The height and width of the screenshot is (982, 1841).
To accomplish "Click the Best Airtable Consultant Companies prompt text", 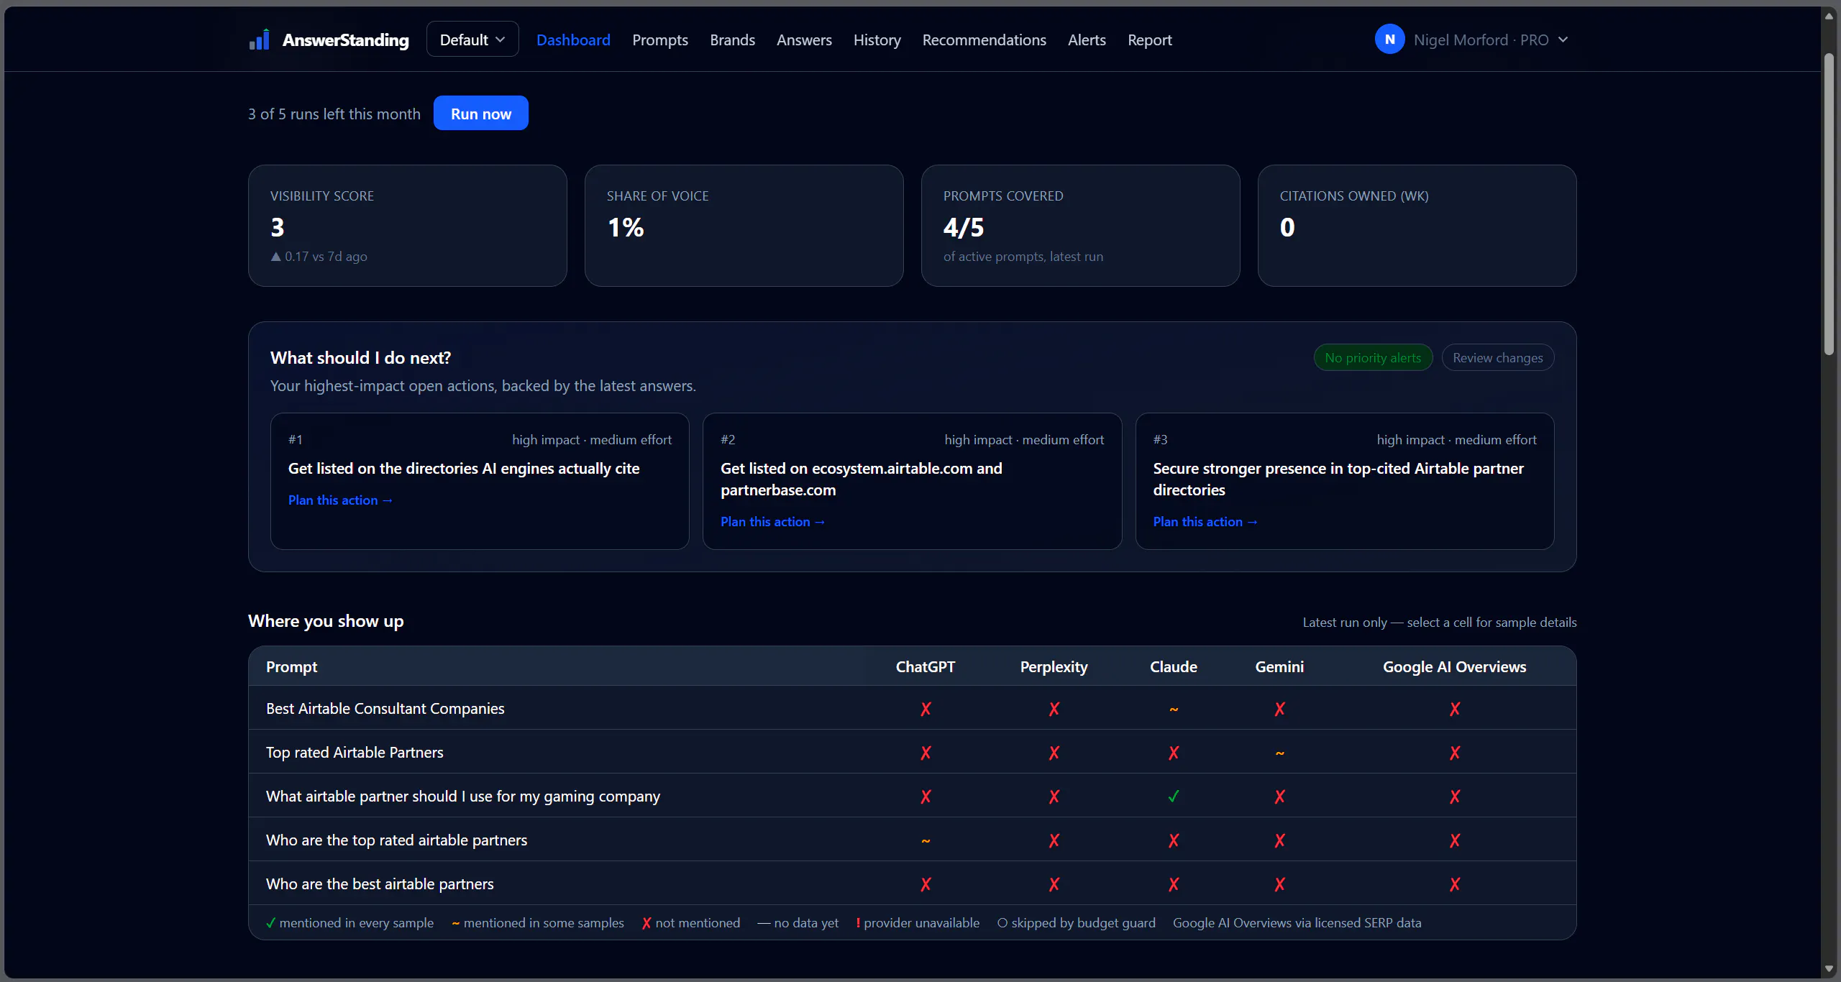I will point(385,709).
